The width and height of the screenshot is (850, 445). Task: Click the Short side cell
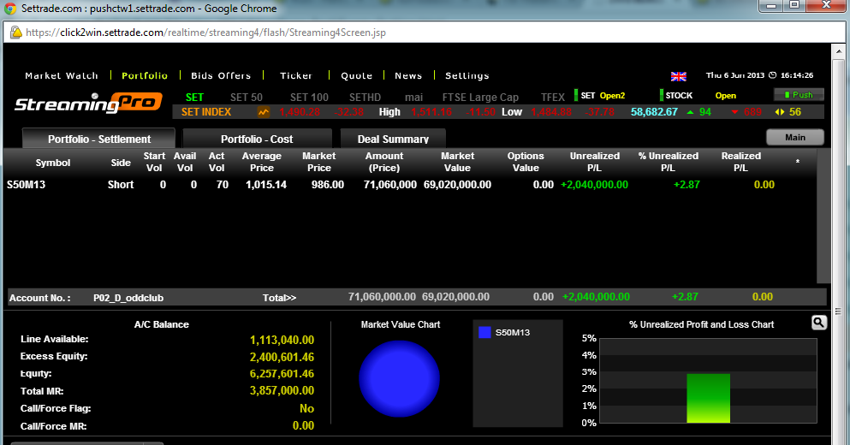tap(121, 185)
